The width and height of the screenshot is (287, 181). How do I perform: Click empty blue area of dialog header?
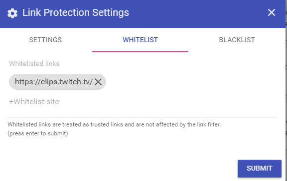click(198, 13)
